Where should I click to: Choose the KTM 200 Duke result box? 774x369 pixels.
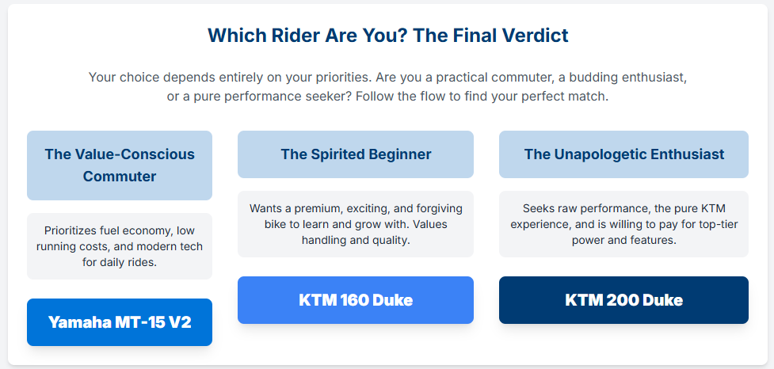click(623, 300)
